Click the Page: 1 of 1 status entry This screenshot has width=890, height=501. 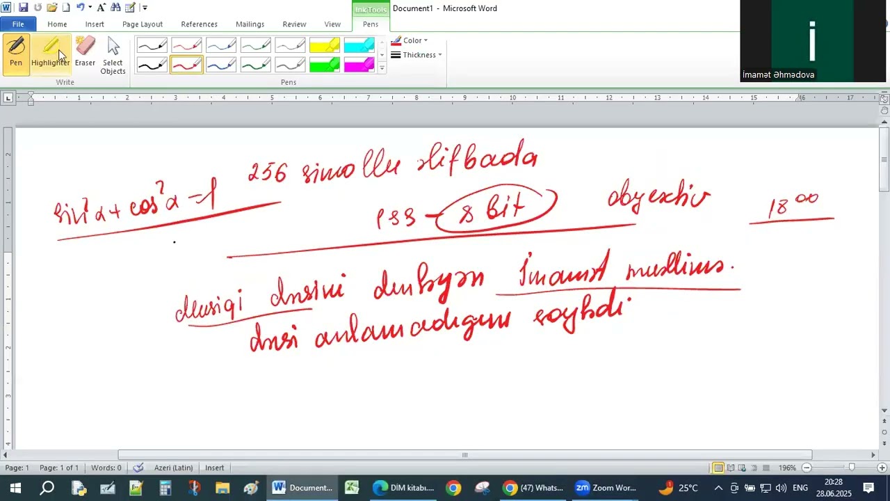(59, 468)
